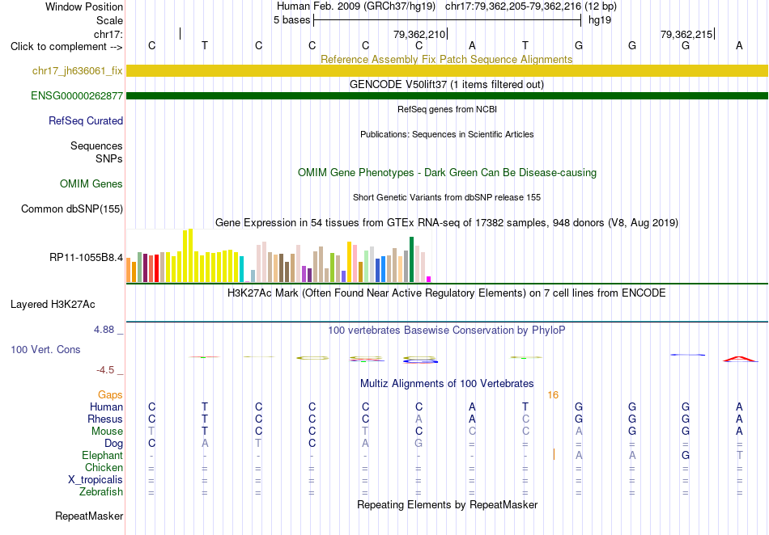Click the chr17_jh636061_fix track label
The width and height of the screenshot is (769, 535).
(77, 70)
